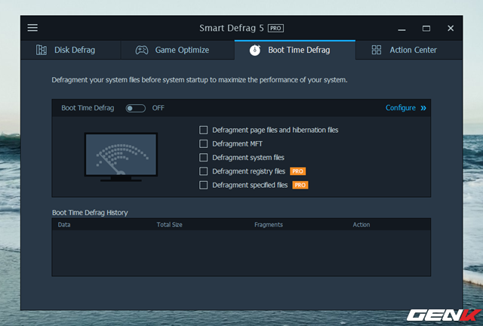The image size is (483, 326).
Task: Click the monitor radar illustration
Action: (x=121, y=157)
